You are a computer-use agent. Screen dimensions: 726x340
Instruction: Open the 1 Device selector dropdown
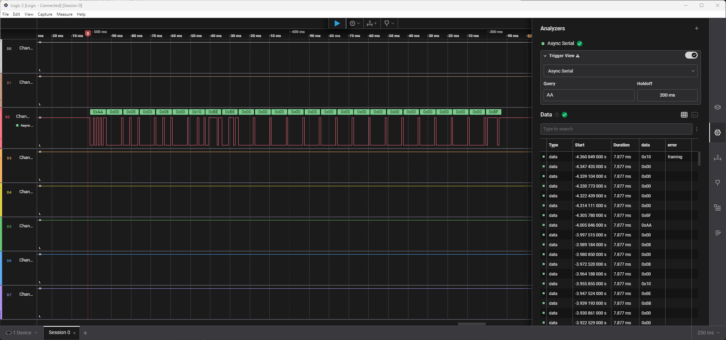[x=22, y=333]
